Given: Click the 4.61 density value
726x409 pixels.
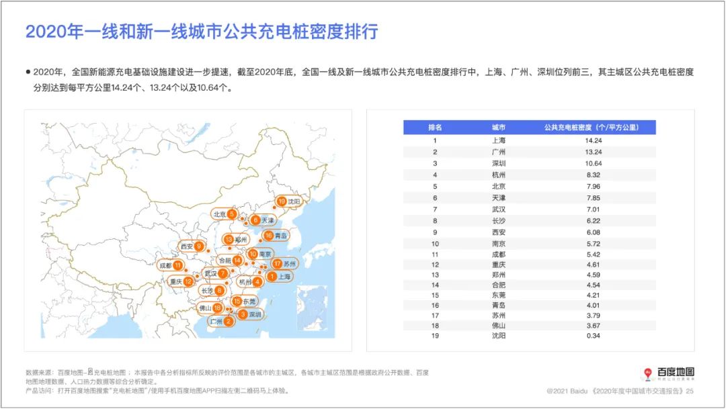Looking at the screenshot, I should click(x=593, y=265).
